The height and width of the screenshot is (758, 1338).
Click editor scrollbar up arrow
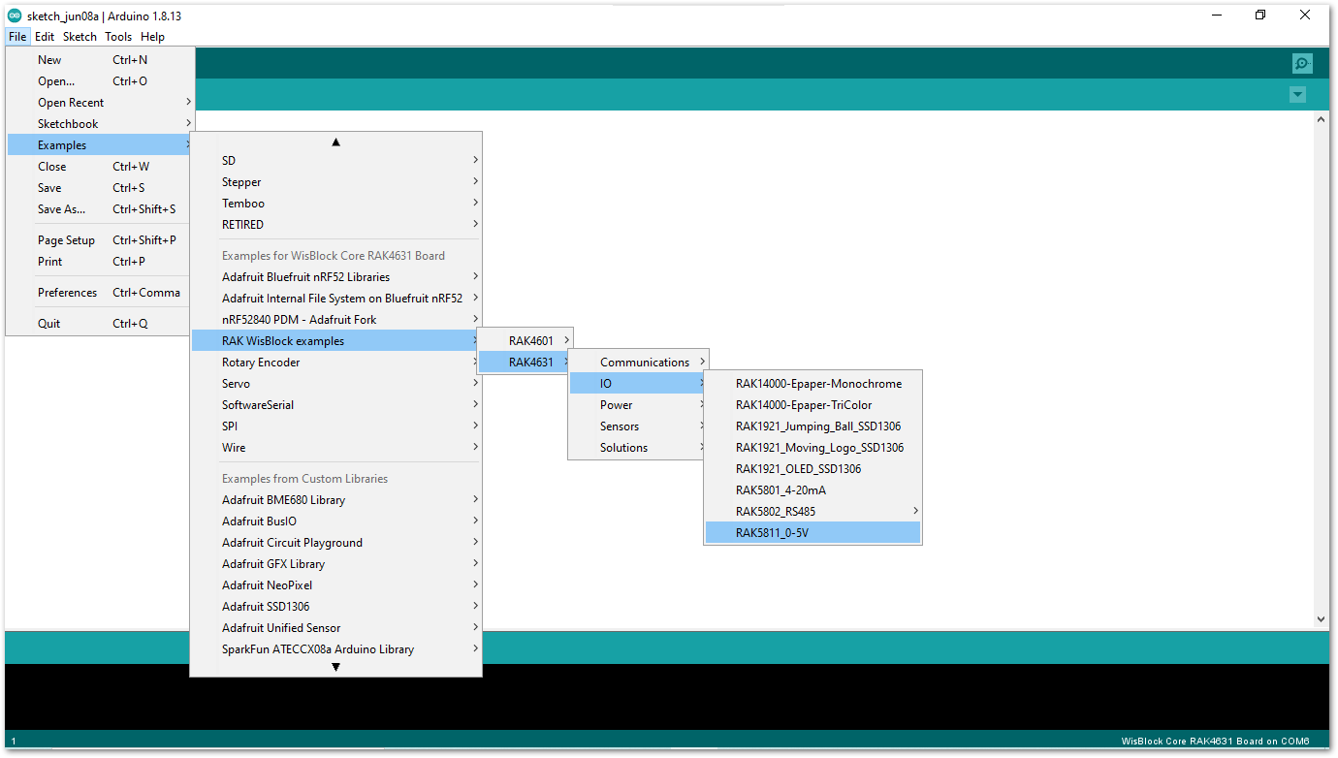tap(1321, 119)
